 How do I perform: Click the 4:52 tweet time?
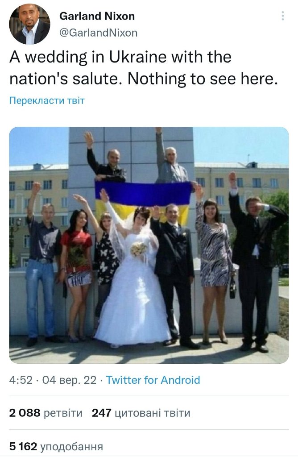tap(21, 380)
